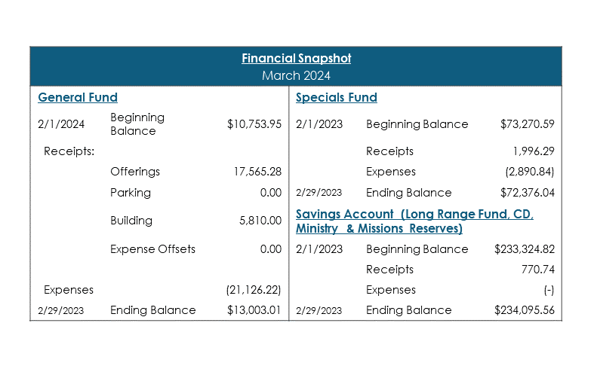Viewport: 597px width, 378px height.
Task: Select General Fund ending balance $13,003.01
Action: click(254, 310)
